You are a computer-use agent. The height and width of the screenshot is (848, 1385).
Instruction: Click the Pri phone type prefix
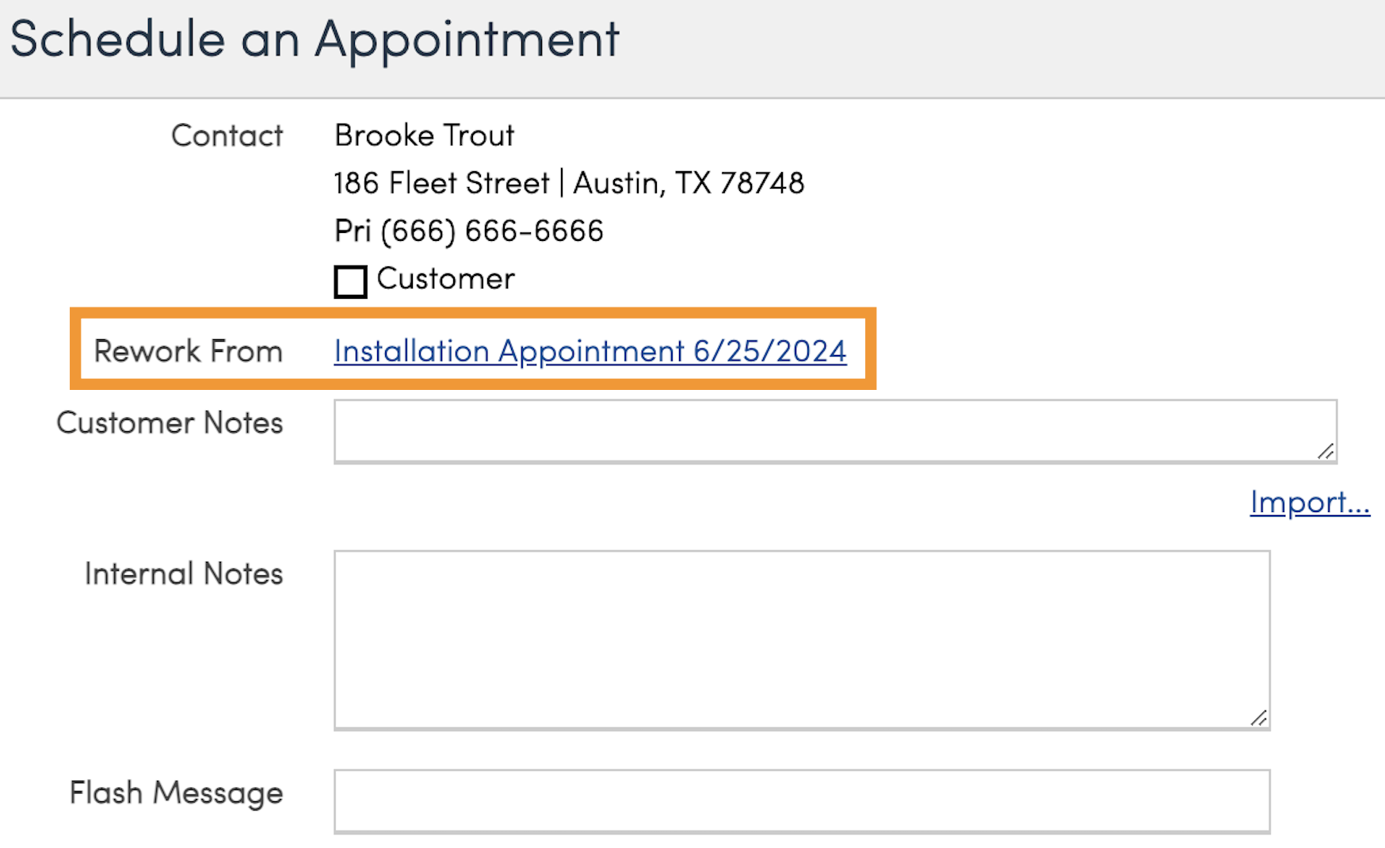pos(353,231)
